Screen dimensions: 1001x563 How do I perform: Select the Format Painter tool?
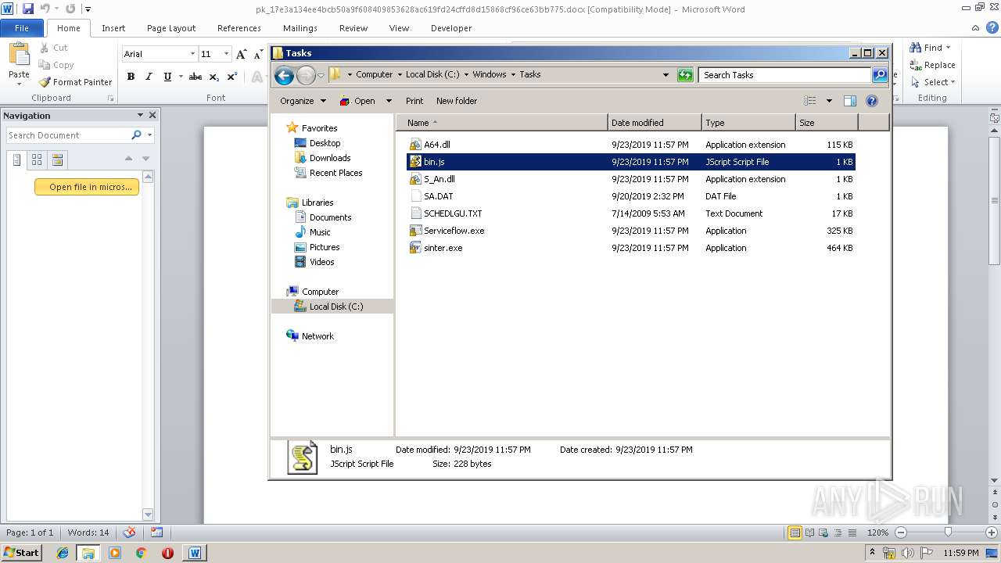click(76, 82)
